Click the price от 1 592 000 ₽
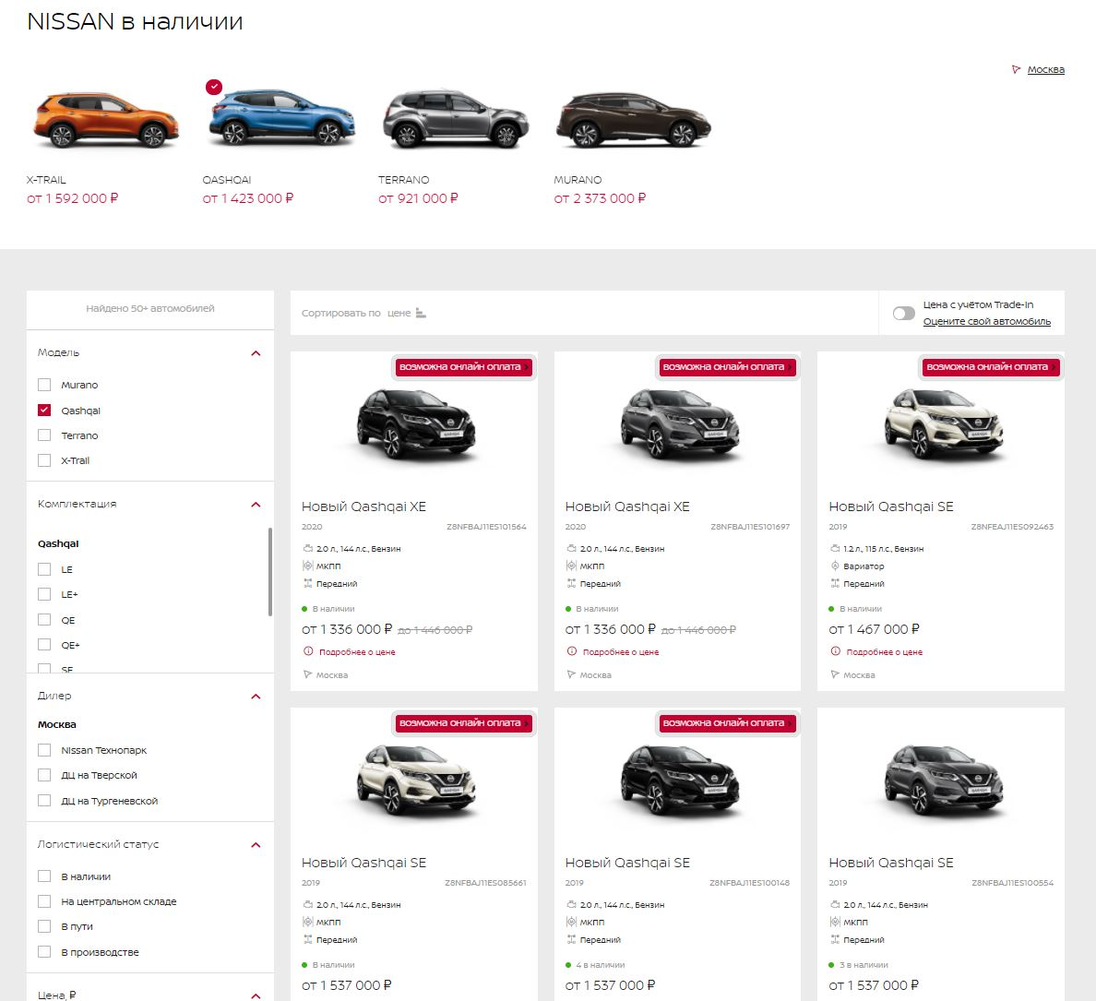 tap(73, 198)
